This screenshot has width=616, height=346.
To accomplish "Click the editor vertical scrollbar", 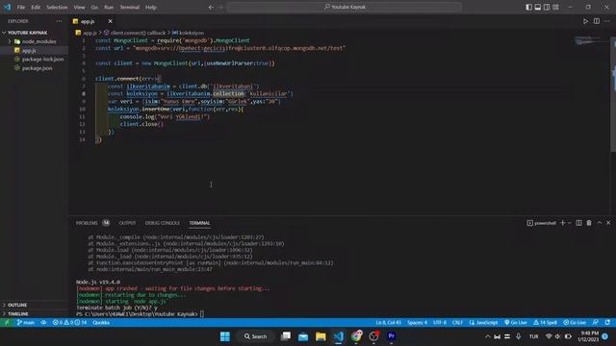I will coord(613,94).
